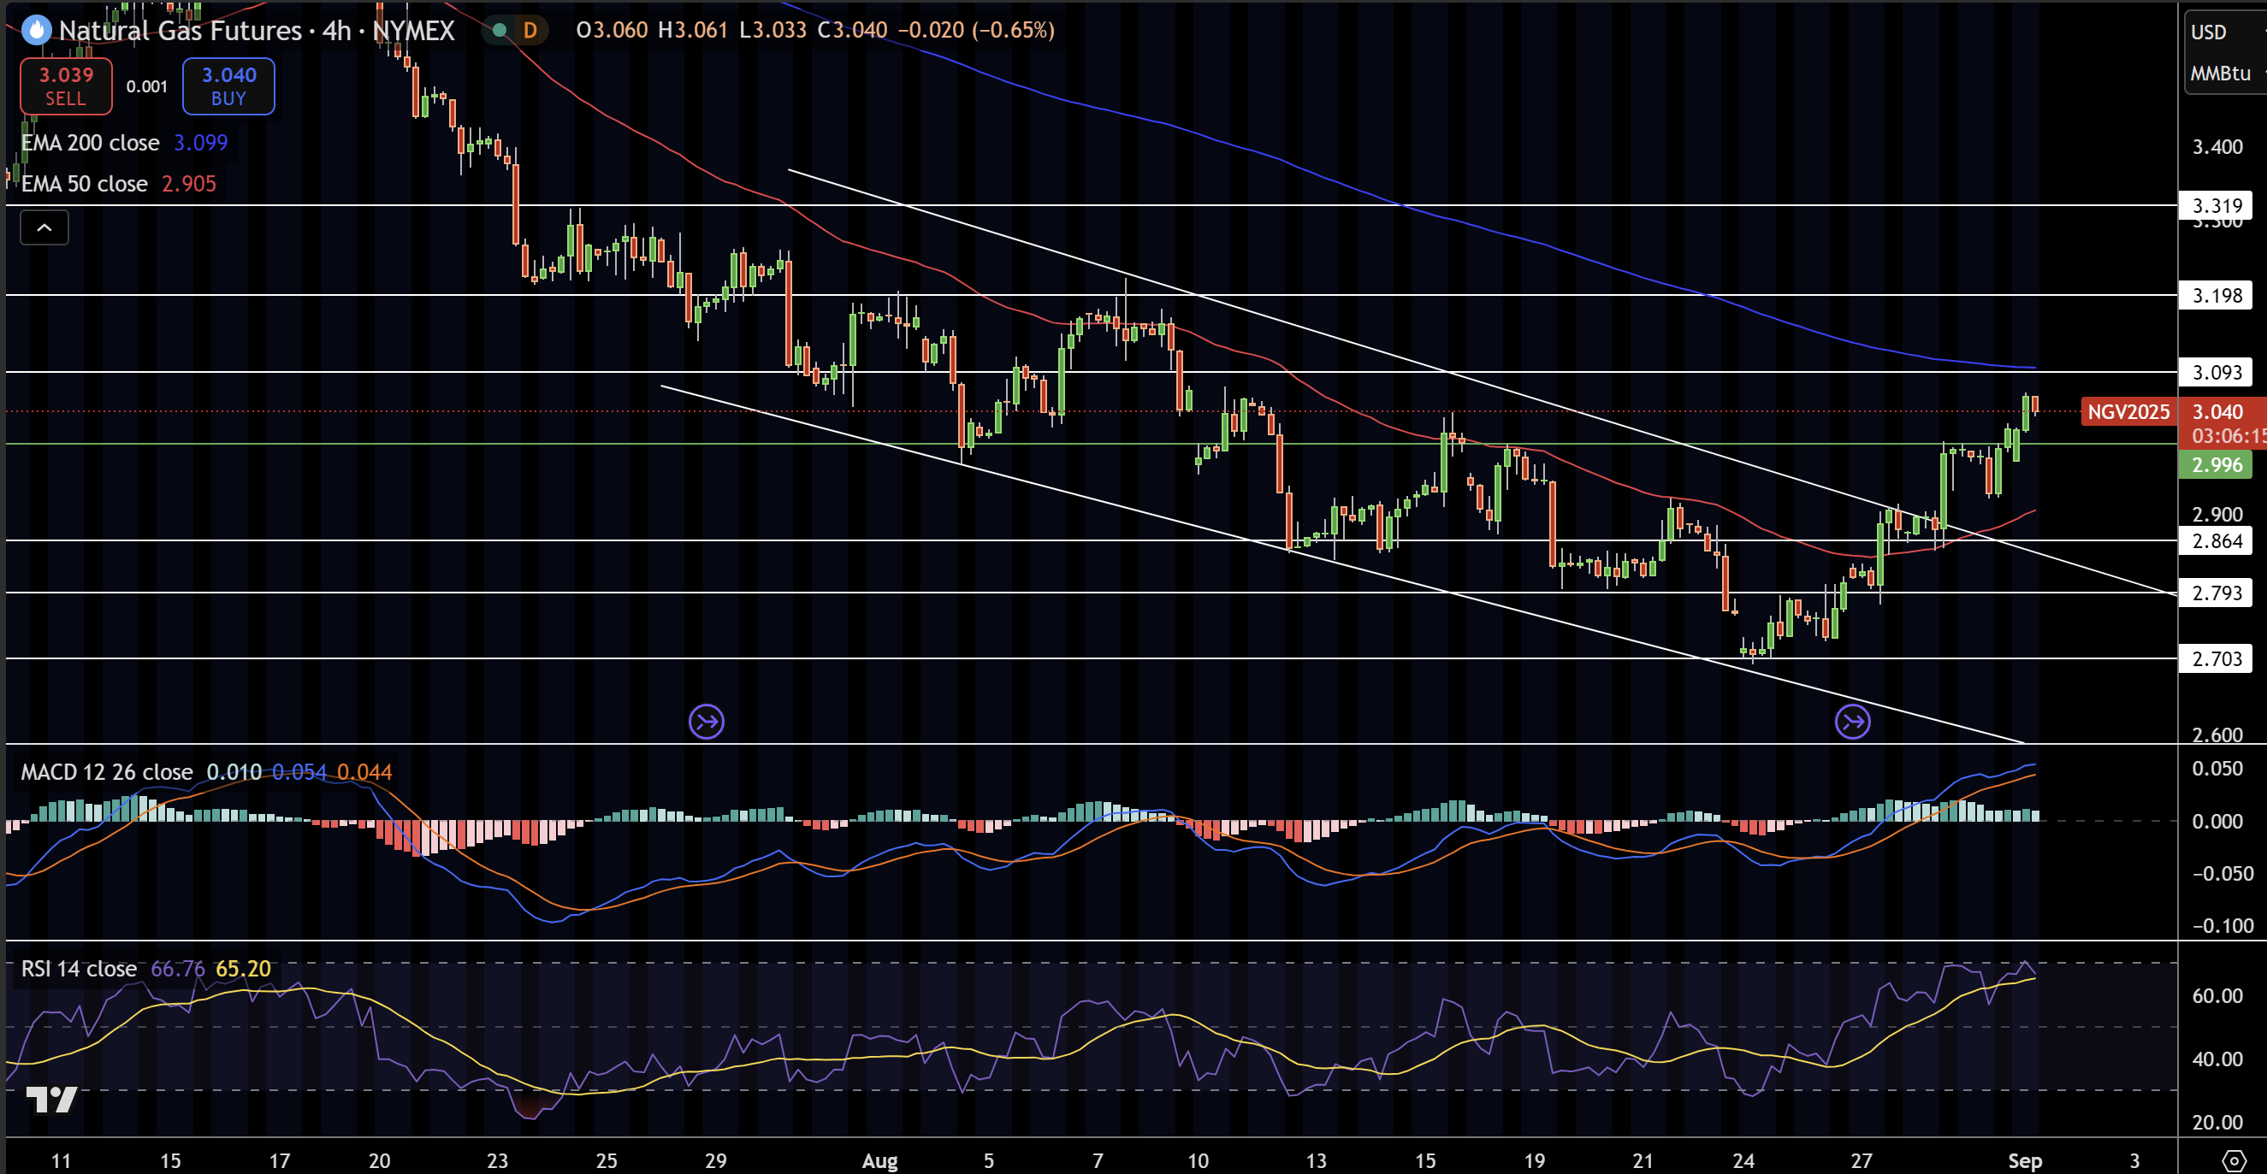Click the contract rollover icon near Jul 29

(x=707, y=722)
